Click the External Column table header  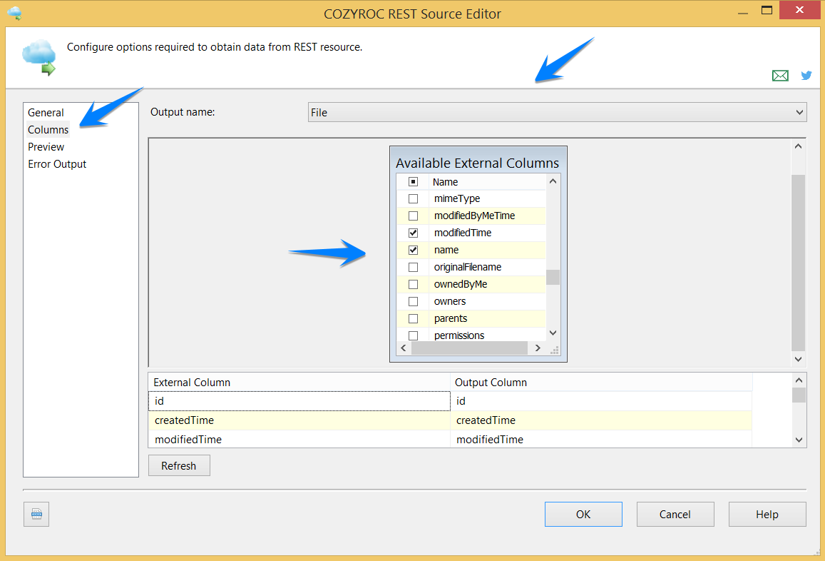[299, 383]
